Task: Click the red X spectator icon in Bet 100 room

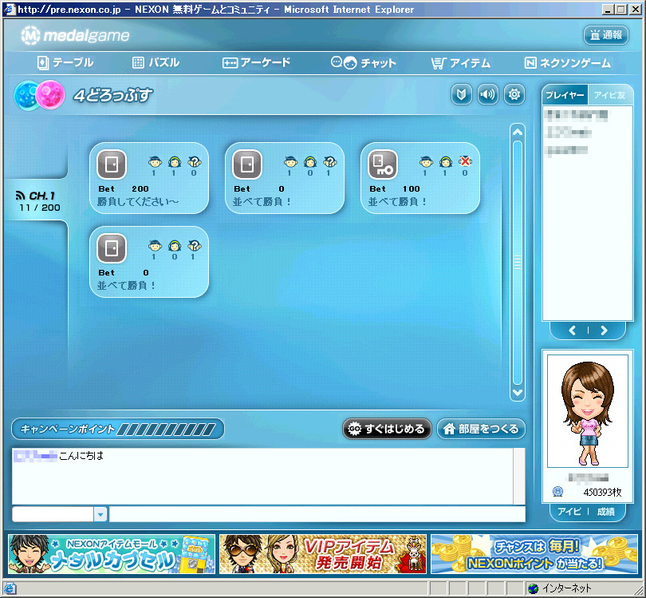Action: pyautogui.click(x=465, y=161)
